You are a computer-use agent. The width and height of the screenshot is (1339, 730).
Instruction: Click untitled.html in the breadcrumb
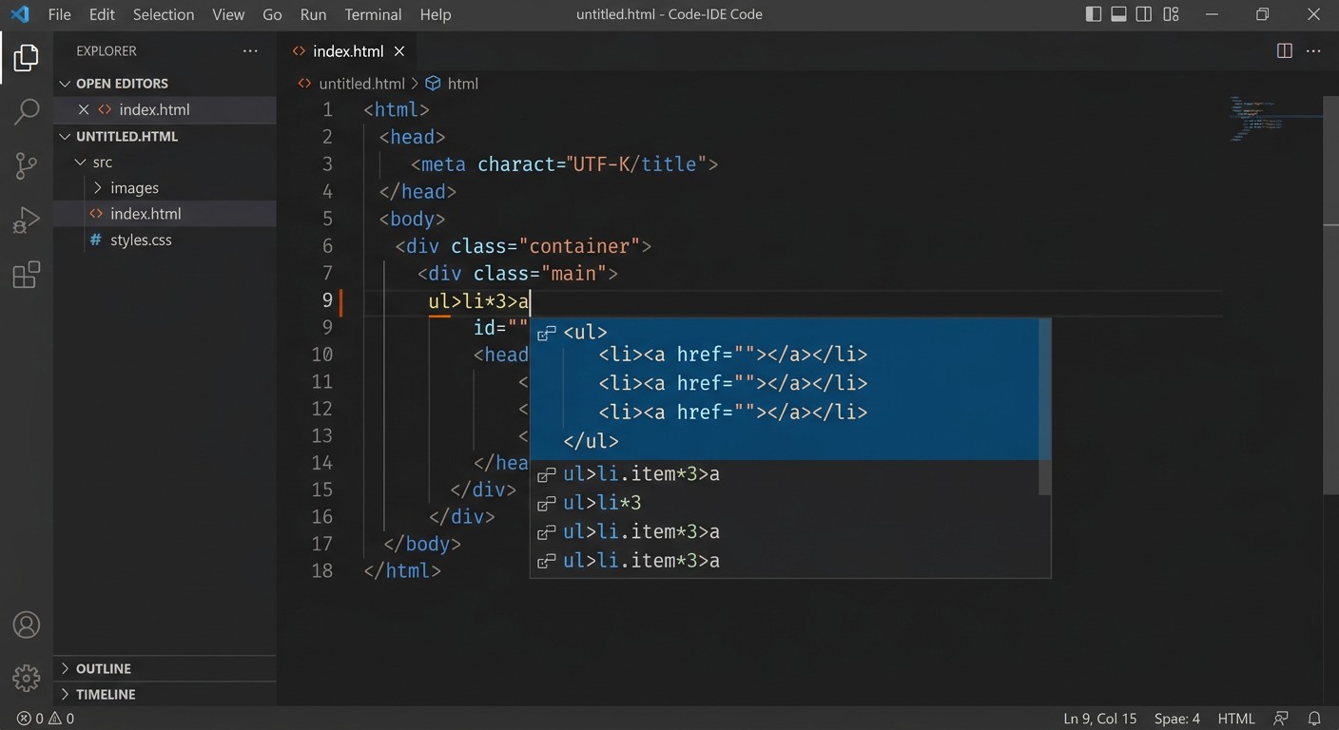361,84
